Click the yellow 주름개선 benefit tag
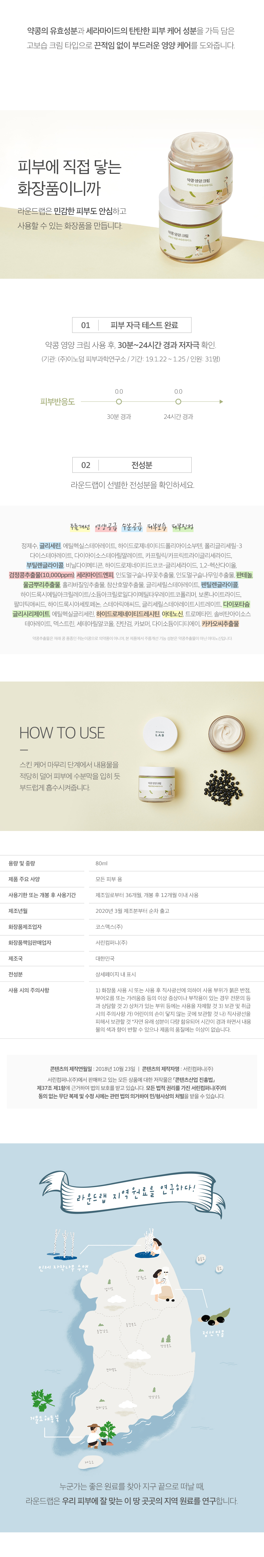Image resolution: width=264 pixels, height=1557 pixels. point(79,527)
